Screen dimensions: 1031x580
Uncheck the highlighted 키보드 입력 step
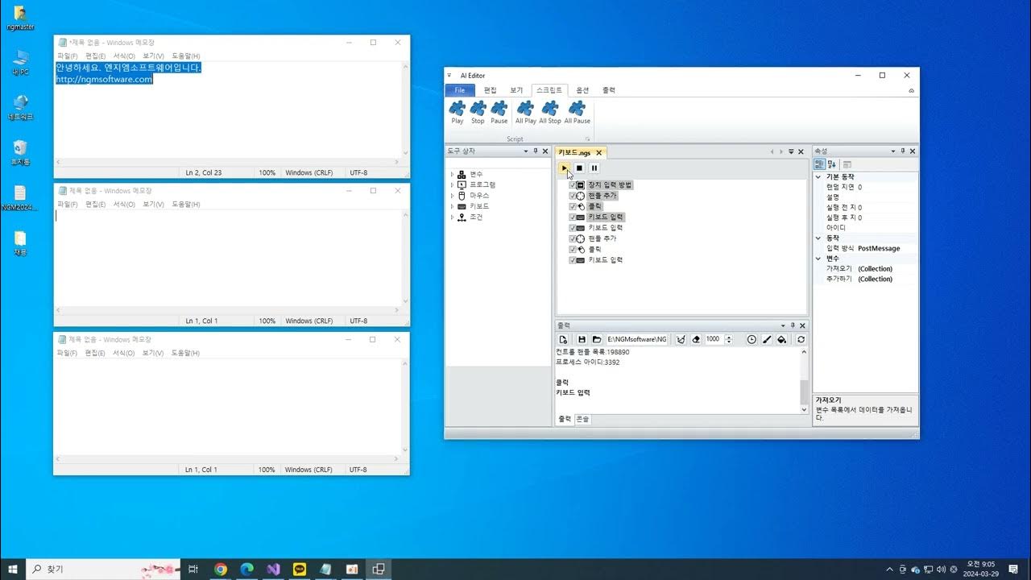point(573,217)
